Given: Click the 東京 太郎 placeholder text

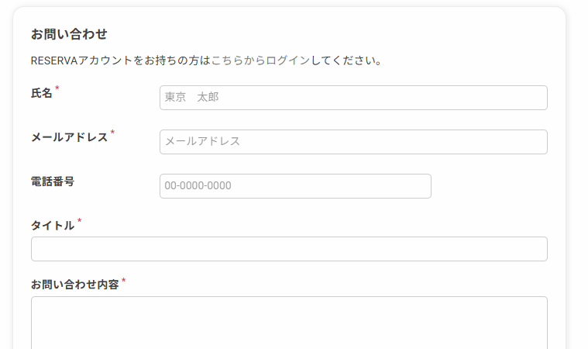Looking at the screenshot, I should (x=191, y=97).
